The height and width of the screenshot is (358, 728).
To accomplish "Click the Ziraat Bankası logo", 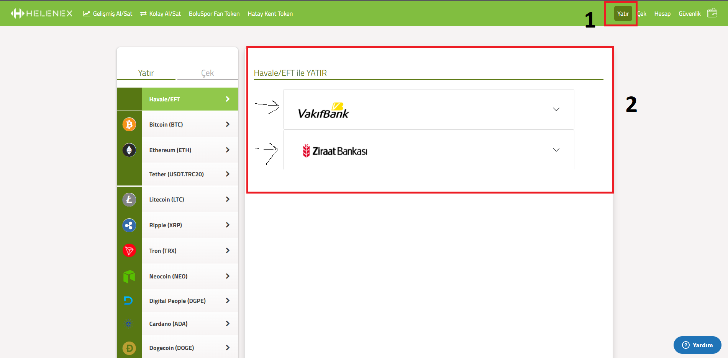I will pyautogui.click(x=335, y=151).
